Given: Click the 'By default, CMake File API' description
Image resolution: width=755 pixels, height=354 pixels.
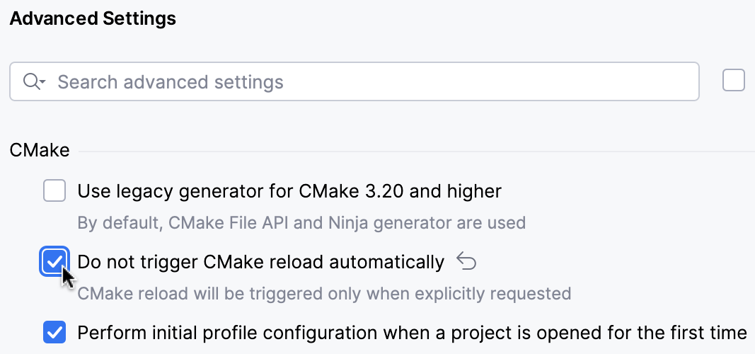Looking at the screenshot, I should click(x=212, y=223).
